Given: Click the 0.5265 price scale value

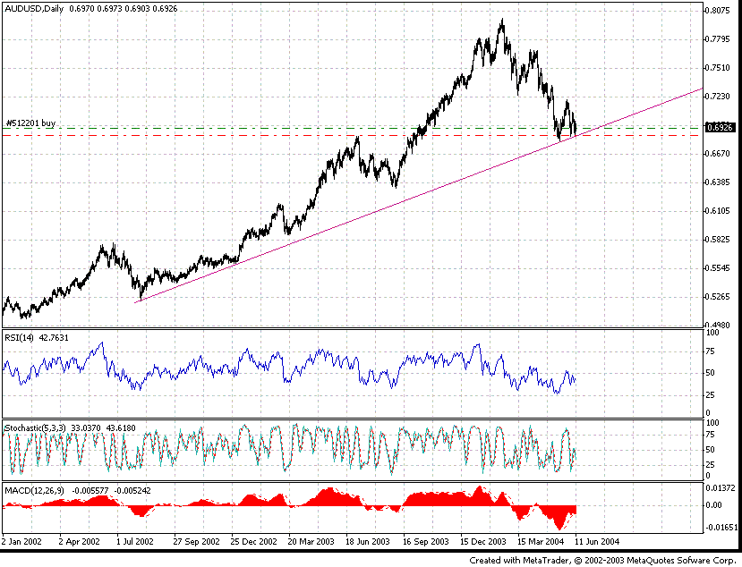Looking at the screenshot, I should point(719,297).
